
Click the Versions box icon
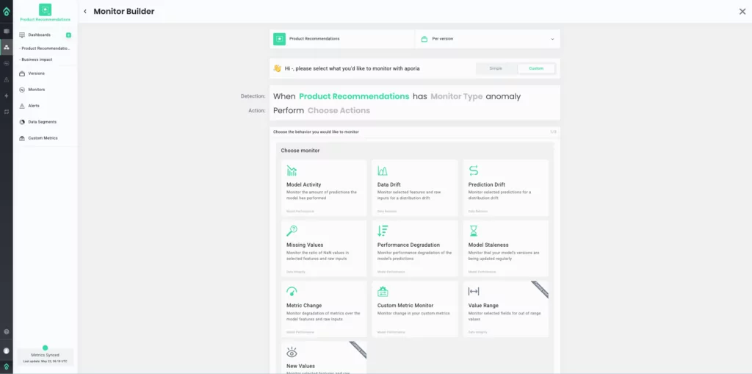click(22, 73)
